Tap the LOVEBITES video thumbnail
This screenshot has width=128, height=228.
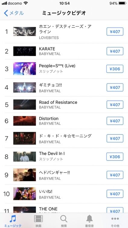point(24,31)
